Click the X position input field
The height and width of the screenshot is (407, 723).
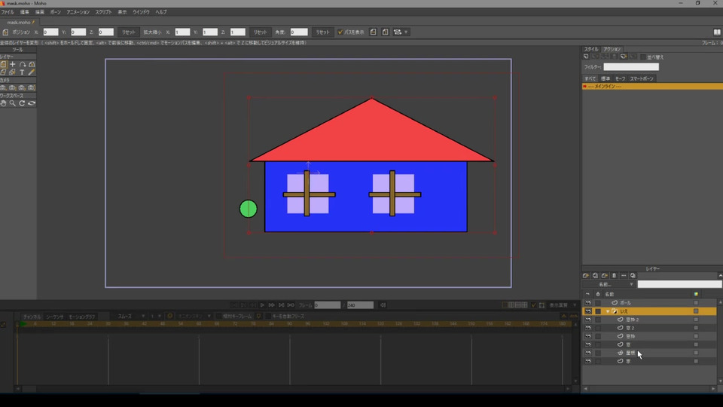point(50,32)
